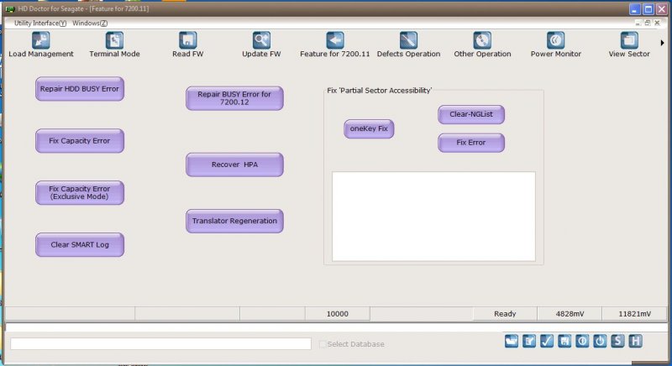672x366 pixels.
Task: Click the 10000 value in status bar
Action: pyautogui.click(x=338, y=314)
